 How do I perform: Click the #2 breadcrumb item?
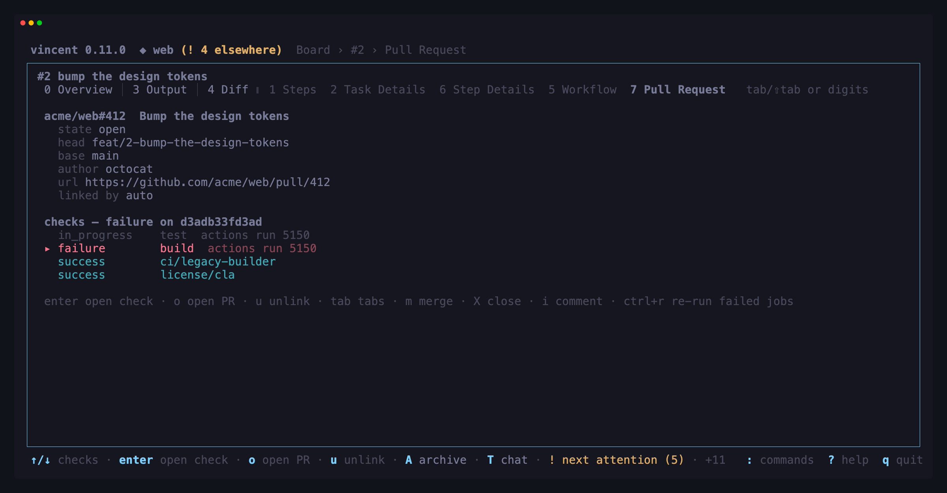357,50
